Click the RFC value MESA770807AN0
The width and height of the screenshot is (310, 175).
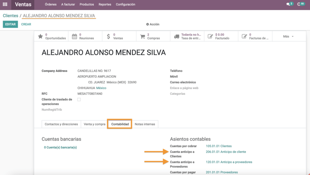point(90,94)
